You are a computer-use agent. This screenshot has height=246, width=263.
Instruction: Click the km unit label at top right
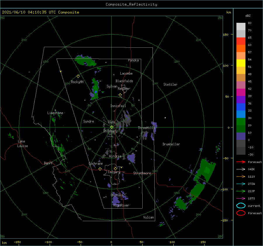229,12
